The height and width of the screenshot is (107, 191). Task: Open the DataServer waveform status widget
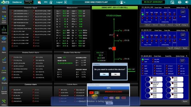[29, 2]
